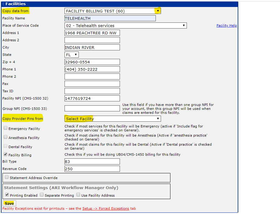
Task: Tick the Emergency Facility checkbox
Action: click(5, 128)
